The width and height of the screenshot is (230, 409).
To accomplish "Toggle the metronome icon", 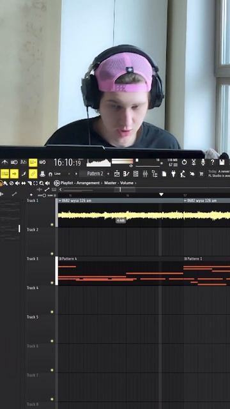I will 4,162.
